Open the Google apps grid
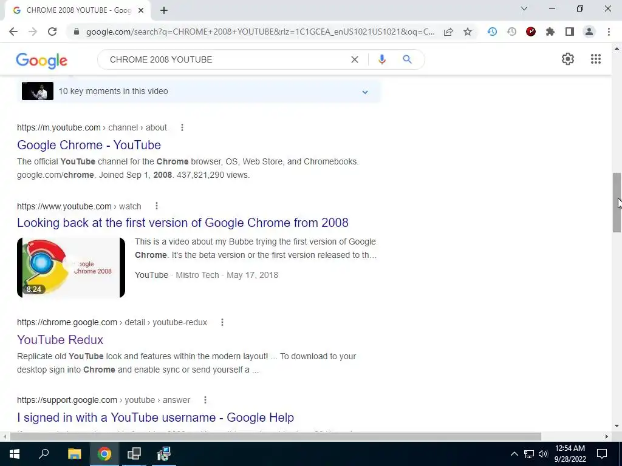Viewport: 622px width, 466px height. click(595, 59)
